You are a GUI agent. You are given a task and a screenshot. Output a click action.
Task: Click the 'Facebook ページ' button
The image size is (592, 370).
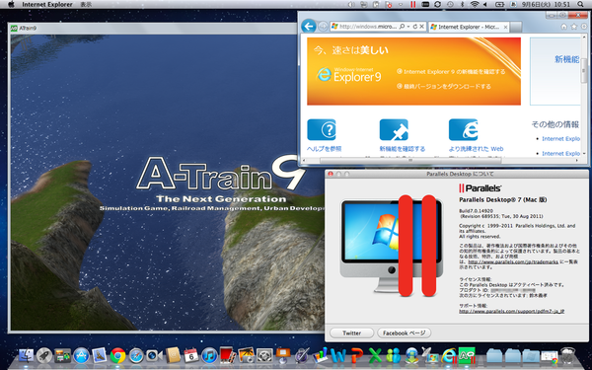[x=404, y=333]
